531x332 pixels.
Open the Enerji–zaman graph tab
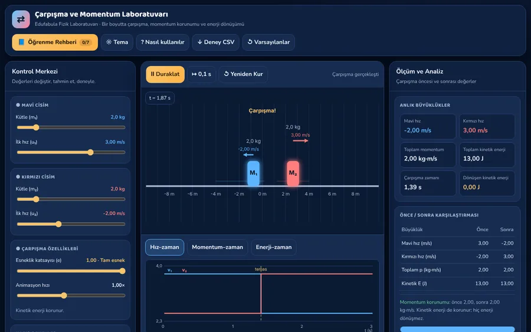pyautogui.click(x=274, y=247)
